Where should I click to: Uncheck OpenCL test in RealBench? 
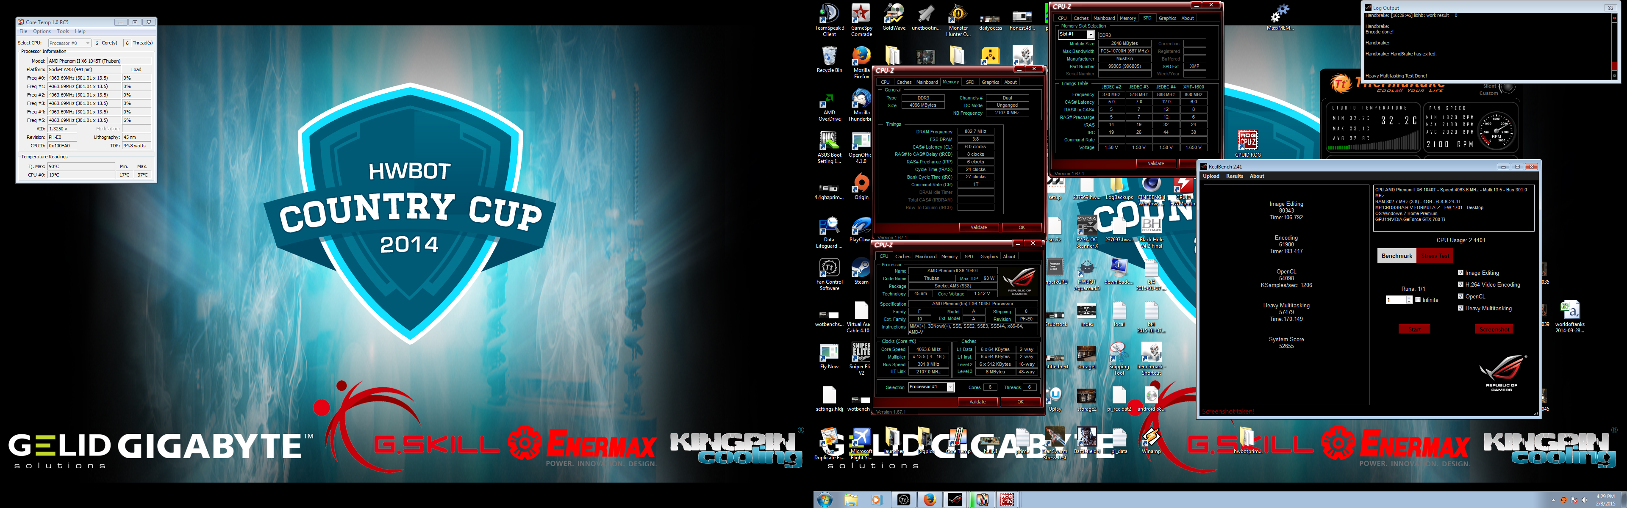(1460, 296)
